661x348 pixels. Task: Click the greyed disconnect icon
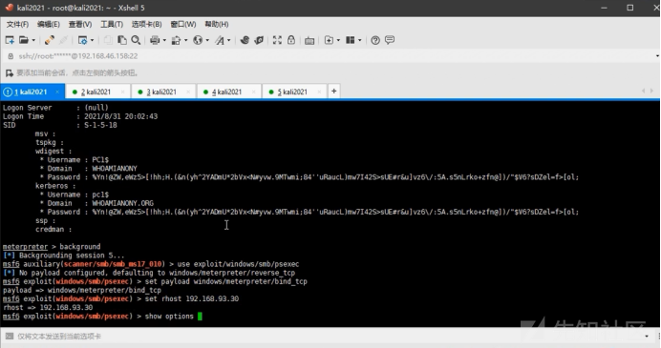point(64,40)
